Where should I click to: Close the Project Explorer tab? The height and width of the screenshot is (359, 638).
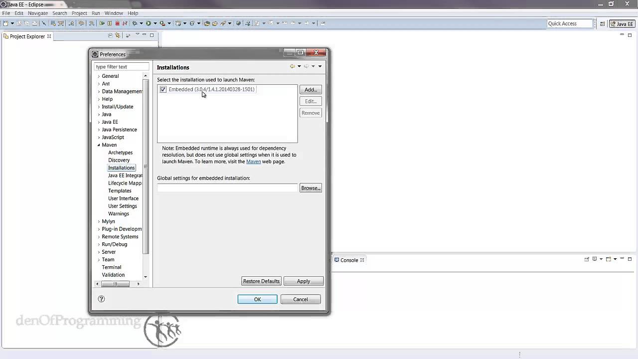coord(49,36)
